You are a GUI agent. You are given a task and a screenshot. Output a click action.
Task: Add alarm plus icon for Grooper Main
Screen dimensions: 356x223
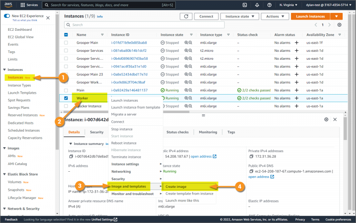point(296,42)
